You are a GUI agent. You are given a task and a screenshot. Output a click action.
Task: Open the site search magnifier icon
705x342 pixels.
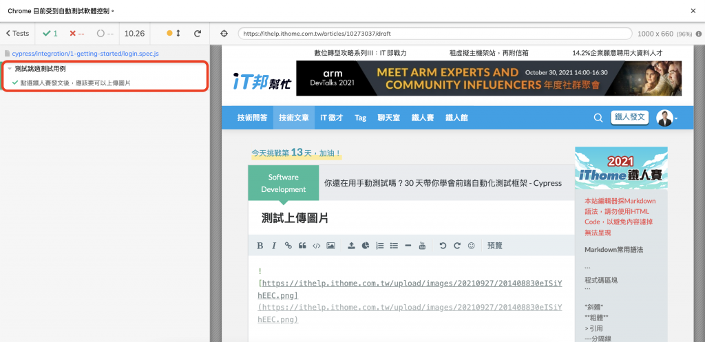click(x=598, y=118)
